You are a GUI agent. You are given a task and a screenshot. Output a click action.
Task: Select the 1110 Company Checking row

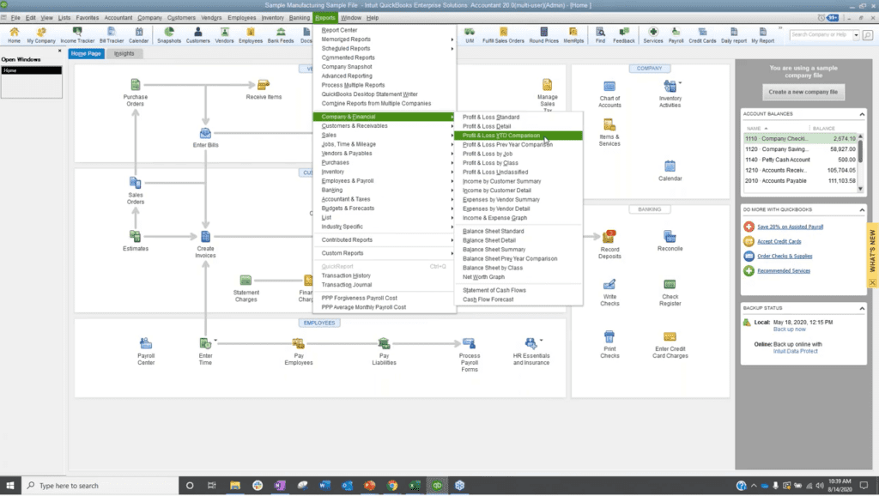click(x=800, y=138)
